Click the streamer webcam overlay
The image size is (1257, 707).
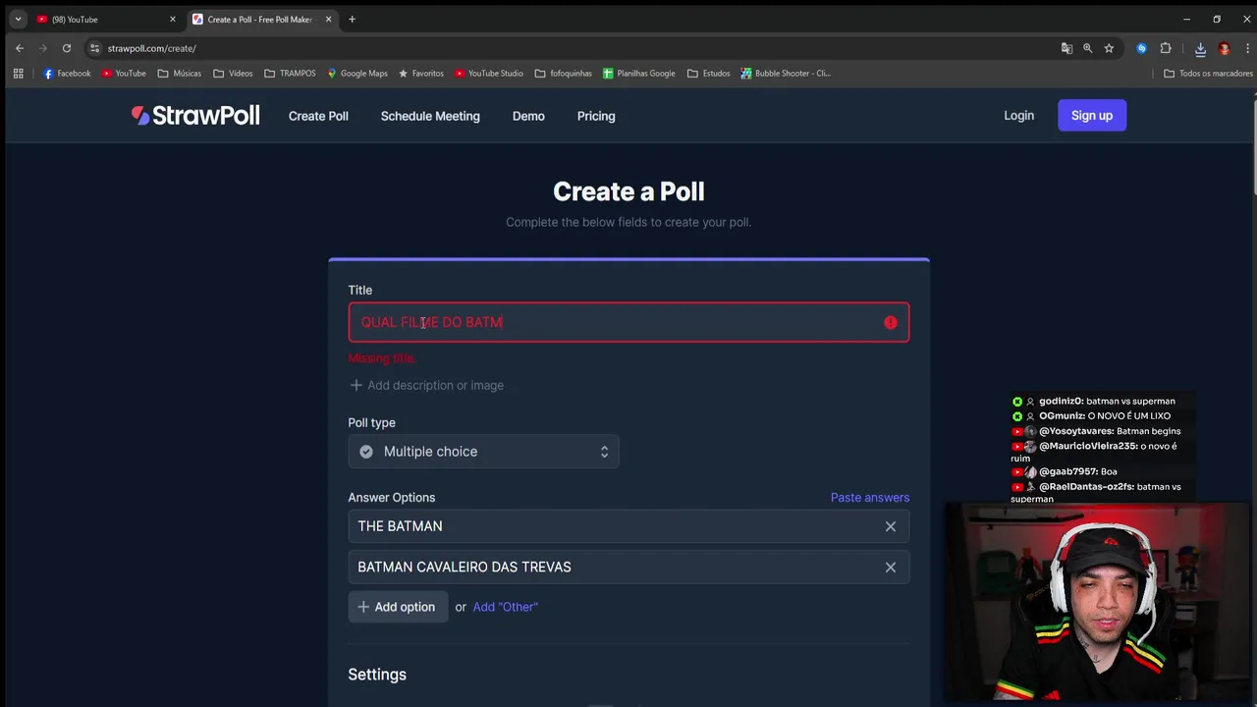click(1098, 604)
